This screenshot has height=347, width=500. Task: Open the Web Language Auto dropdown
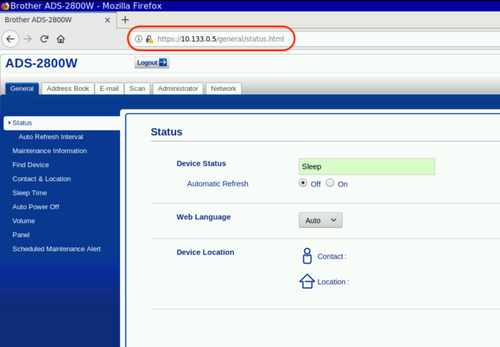click(x=320, y=220)
